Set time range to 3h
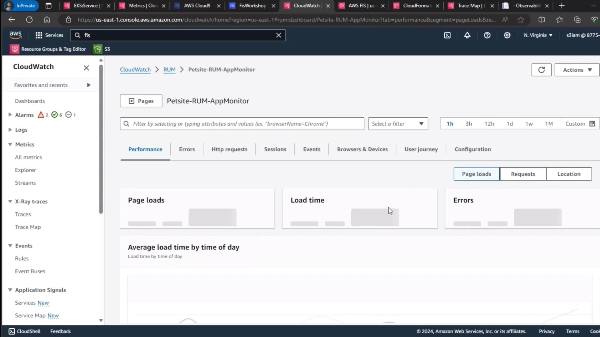600x337 pixels. point(468,124)
